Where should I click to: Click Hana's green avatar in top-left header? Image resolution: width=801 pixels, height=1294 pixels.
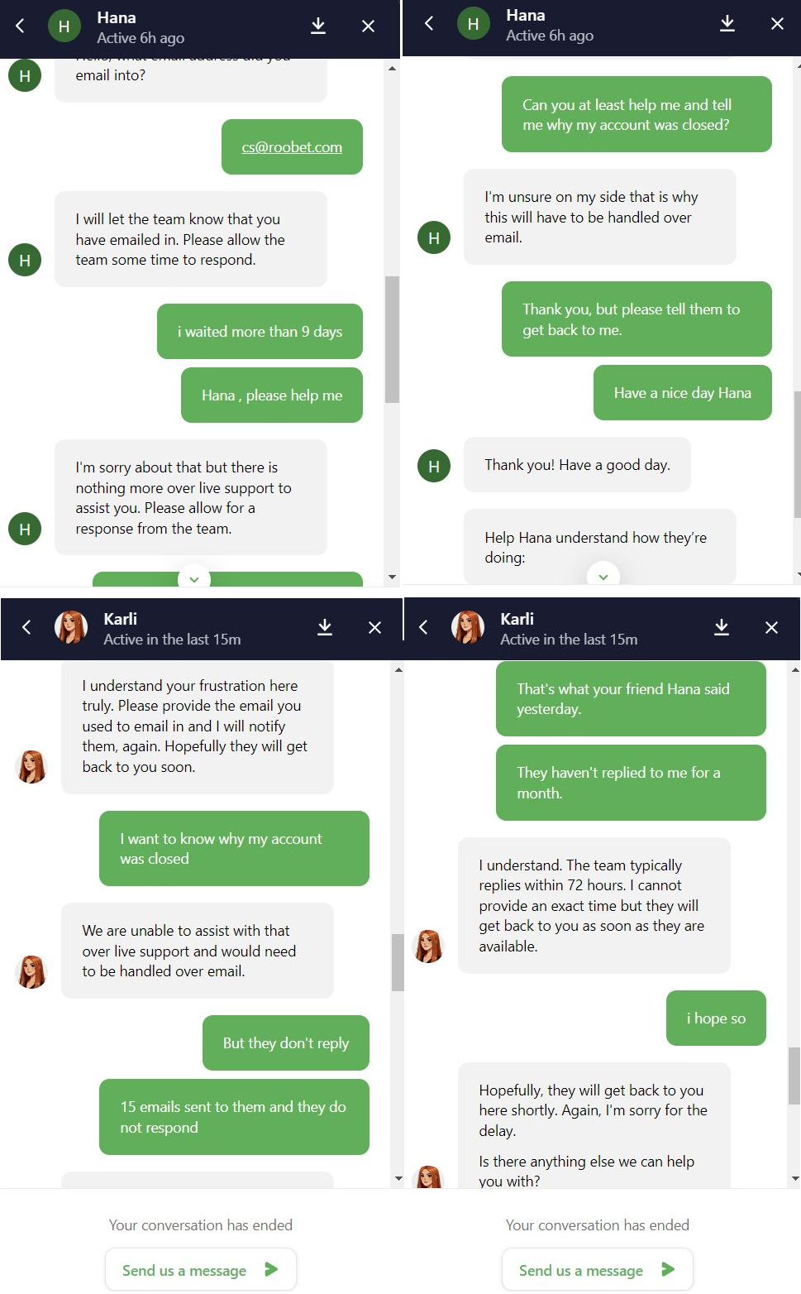pos(64,26)
